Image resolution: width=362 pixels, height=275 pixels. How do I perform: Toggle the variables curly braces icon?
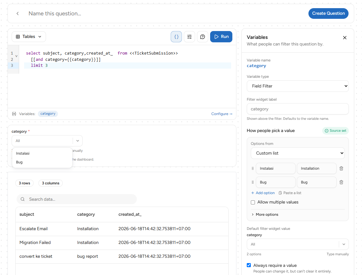click(176, 37)
